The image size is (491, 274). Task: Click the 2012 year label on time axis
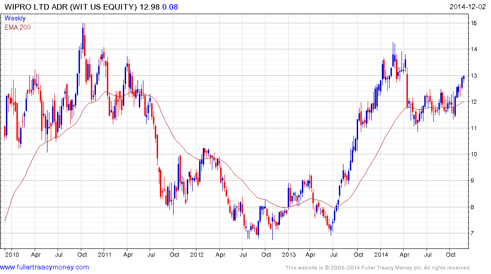tap(197, 254)
